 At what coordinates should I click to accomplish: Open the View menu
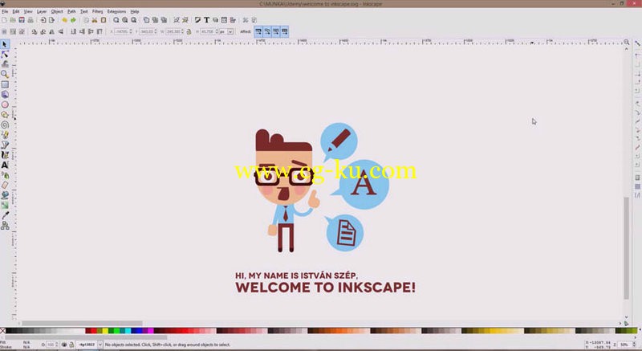click(28, 11)
